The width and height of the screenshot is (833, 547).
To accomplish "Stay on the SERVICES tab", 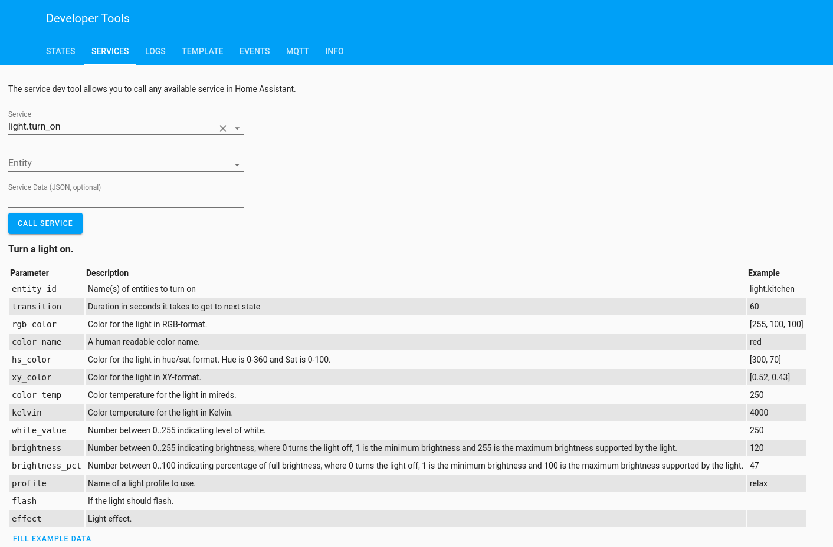I will [110, 51].
